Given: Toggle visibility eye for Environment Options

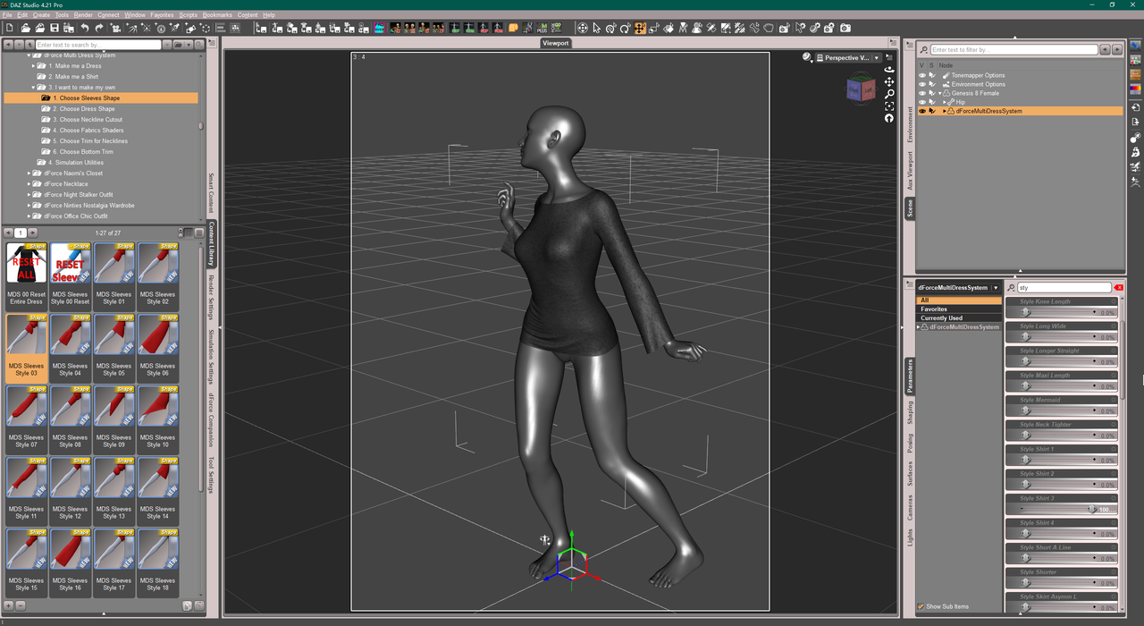Looking at the screenshot, I should [x=922, y=84].
